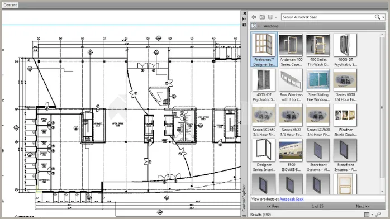The image size is (390, 219).
Task: Click scrollbar down arrow in results list
Action: pos(382,192)
